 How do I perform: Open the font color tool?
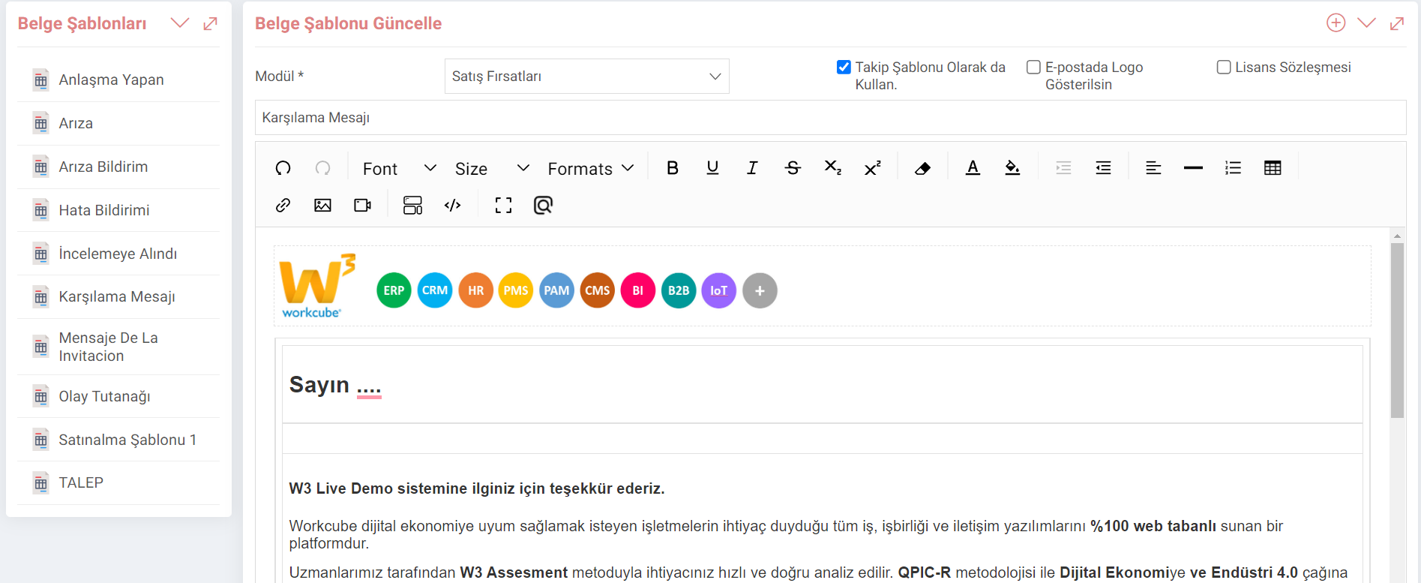[973, 168]
